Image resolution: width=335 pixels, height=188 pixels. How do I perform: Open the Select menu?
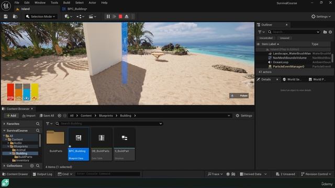[x=79, y=3]
